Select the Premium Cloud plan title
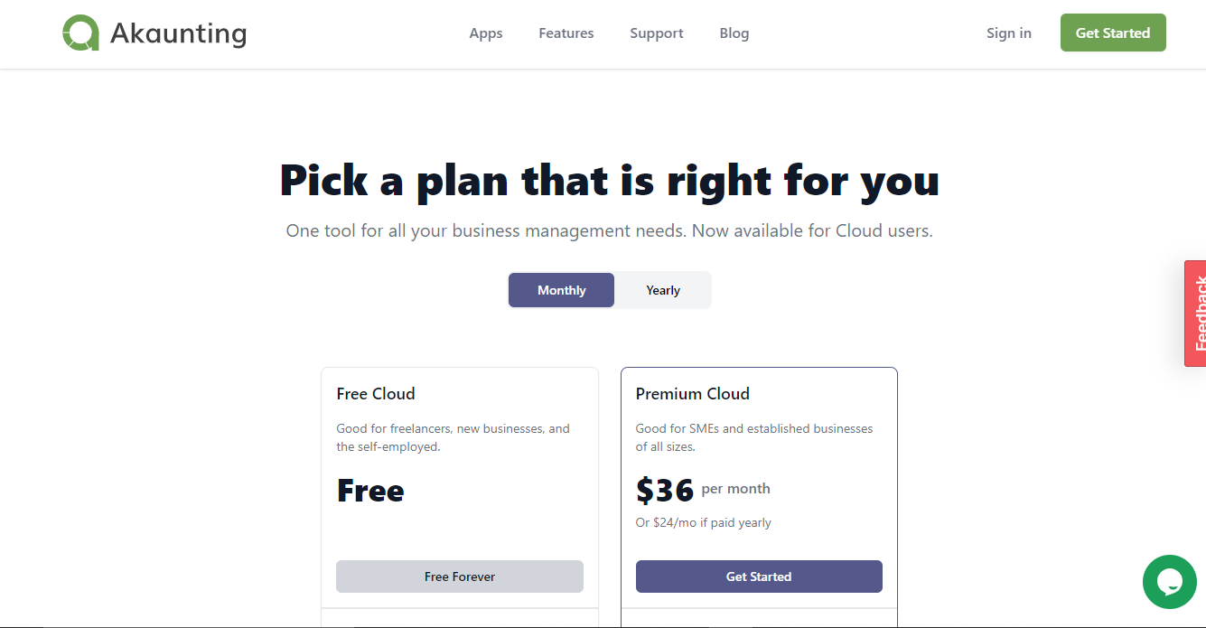 click(x=692, y=394)
